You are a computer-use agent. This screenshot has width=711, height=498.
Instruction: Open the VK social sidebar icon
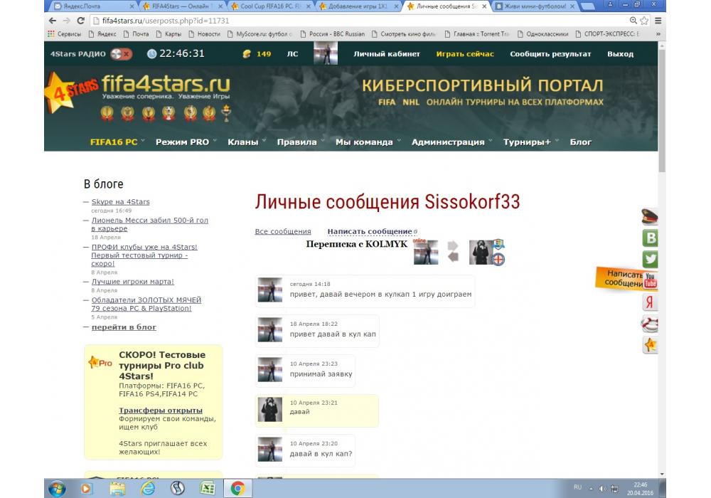650,238
